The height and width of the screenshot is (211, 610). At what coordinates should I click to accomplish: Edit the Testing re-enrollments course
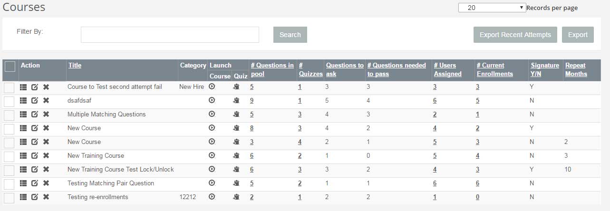tap(35, 197)
